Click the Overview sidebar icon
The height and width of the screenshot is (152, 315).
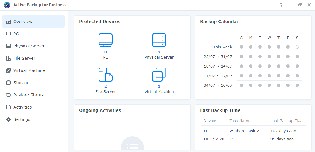coord(8,22)
